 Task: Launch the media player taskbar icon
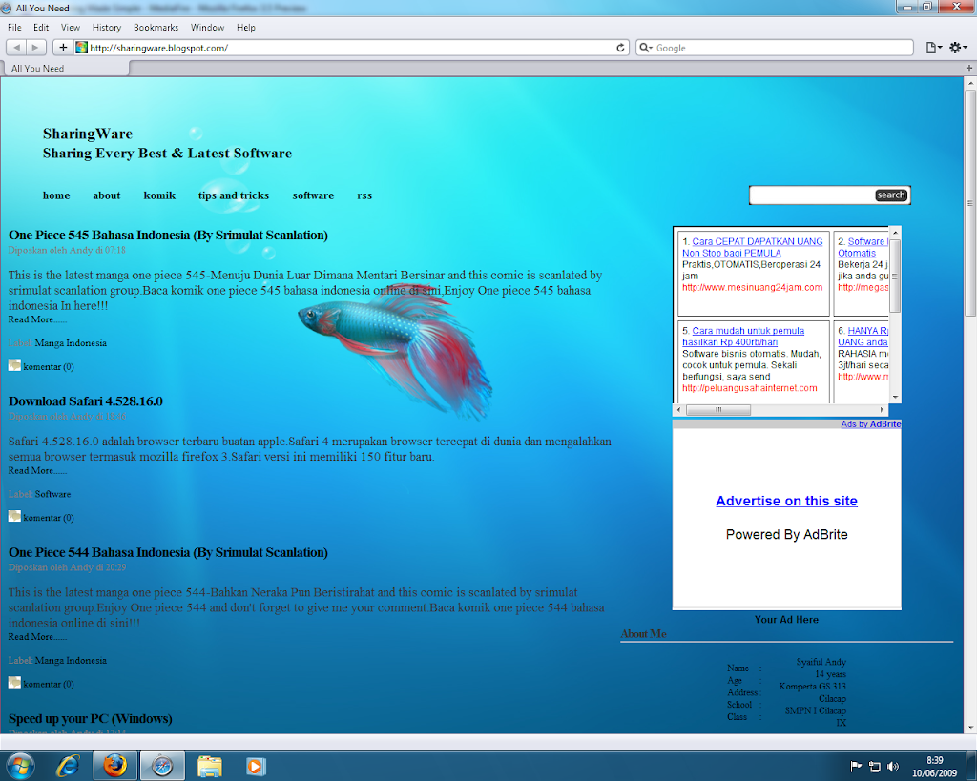click(x=256, y=766)
